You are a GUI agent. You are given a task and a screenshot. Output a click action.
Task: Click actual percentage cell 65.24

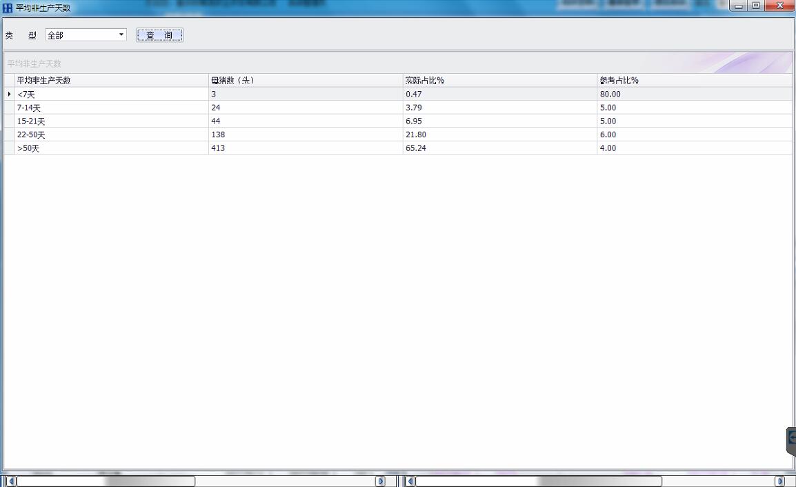click(499, 148)
